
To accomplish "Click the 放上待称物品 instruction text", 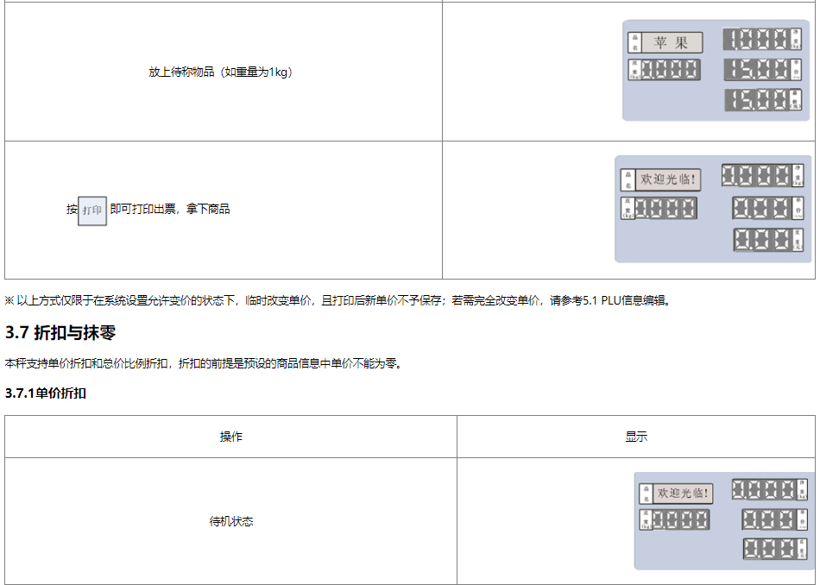I will tap(222, 72).
